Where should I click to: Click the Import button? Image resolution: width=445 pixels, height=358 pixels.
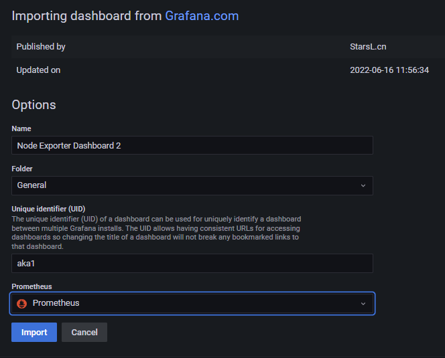click(34, 332)
